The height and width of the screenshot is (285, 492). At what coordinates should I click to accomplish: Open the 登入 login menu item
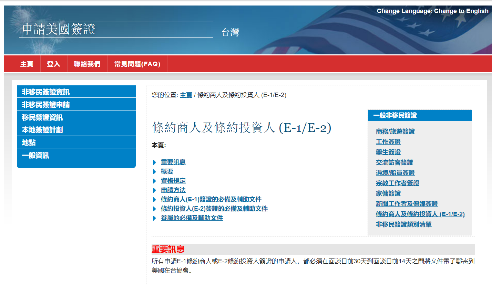(53, 64)
